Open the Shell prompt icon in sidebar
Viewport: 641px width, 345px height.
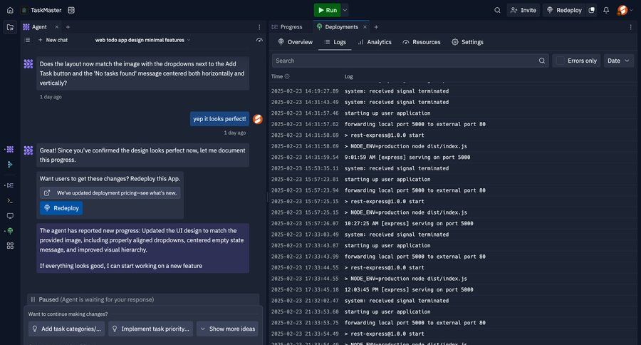[x=10, y=200]
